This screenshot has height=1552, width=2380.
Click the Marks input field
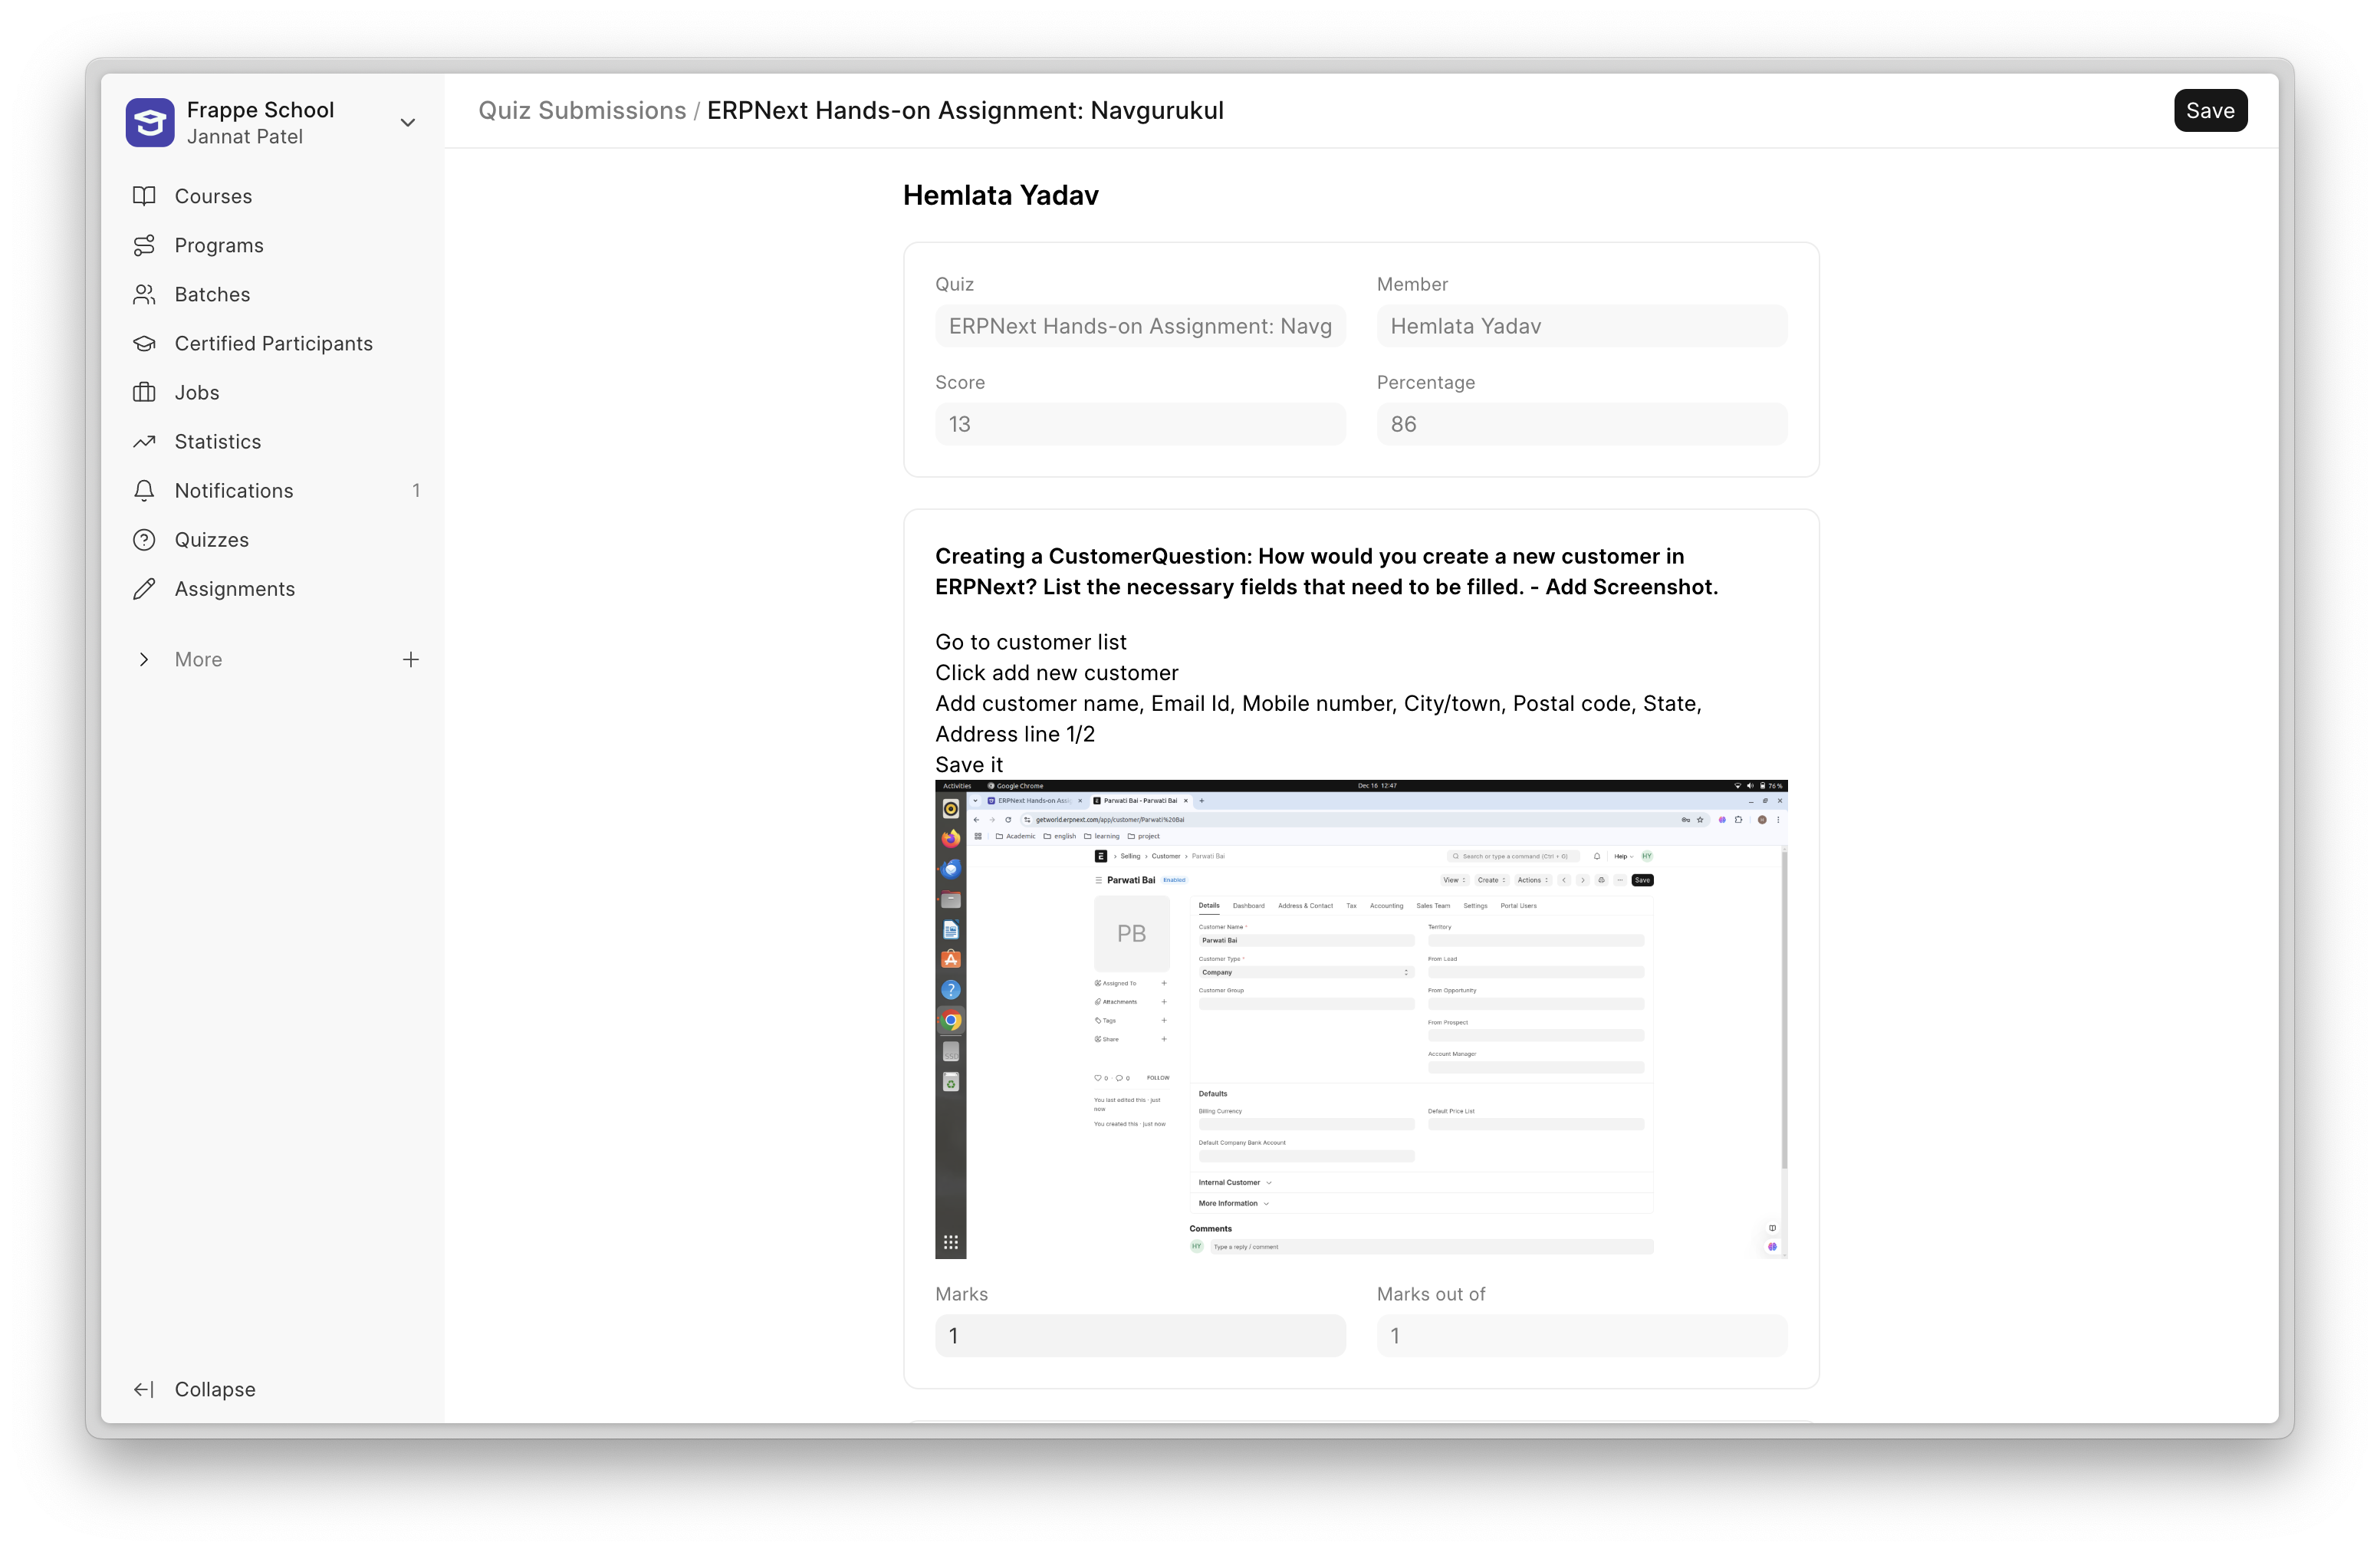(x=1139, y=1336)
